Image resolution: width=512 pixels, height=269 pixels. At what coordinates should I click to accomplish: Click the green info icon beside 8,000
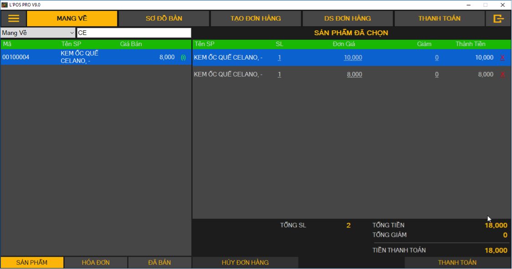pyautogui.click(x=183, y=57)
